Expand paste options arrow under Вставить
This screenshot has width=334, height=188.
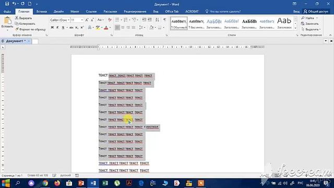[7, 30]
